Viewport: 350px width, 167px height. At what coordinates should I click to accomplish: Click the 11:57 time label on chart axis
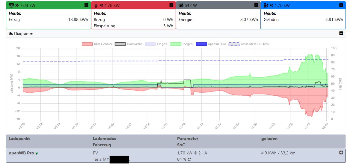click(308, 126)
